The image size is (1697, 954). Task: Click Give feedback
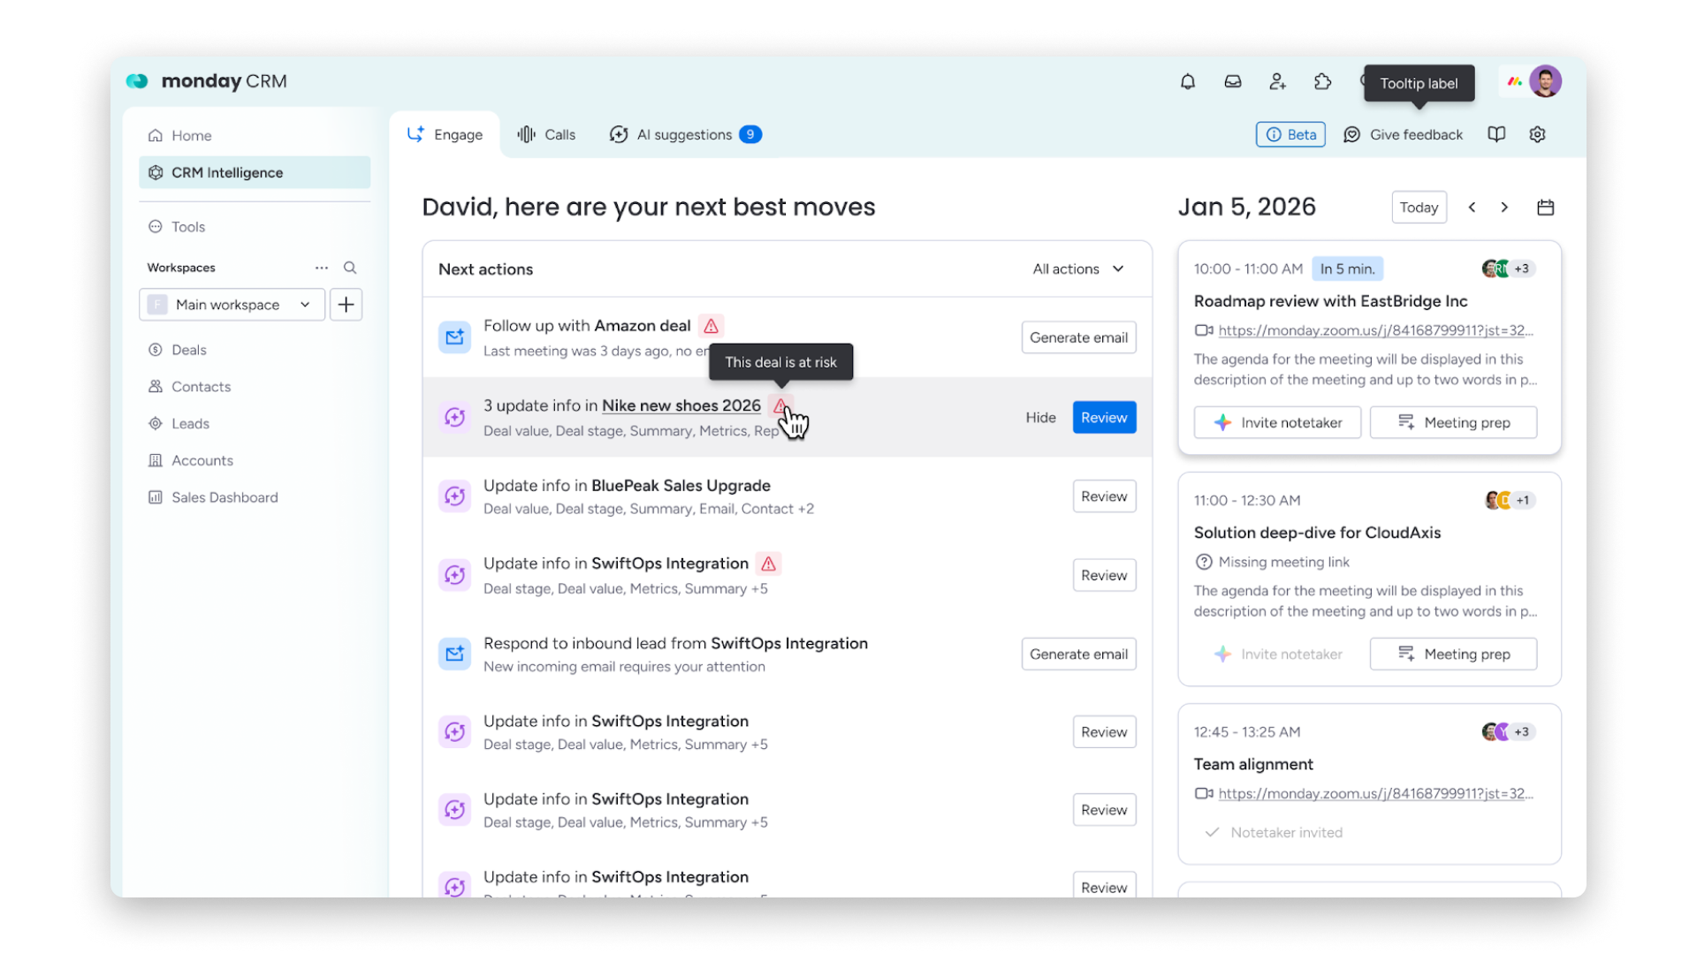[1404, 134]
